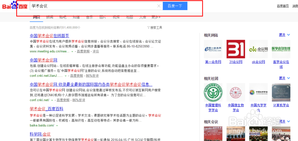This screenshot has width=298, height=141.
Task: Open the dropdown arrow after conf.cnki.net/ URL
Action: (x=52, y=100)
